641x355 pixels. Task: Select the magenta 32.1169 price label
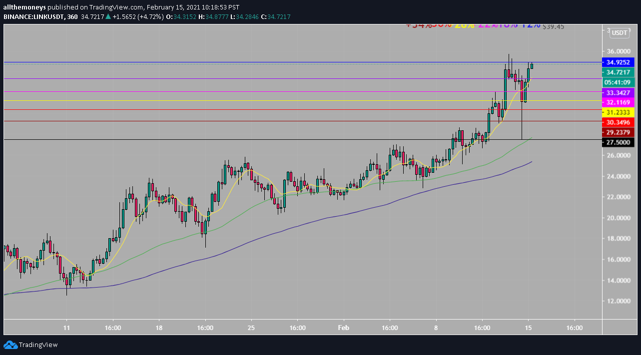pyautogui.click(x=619, y=102)
